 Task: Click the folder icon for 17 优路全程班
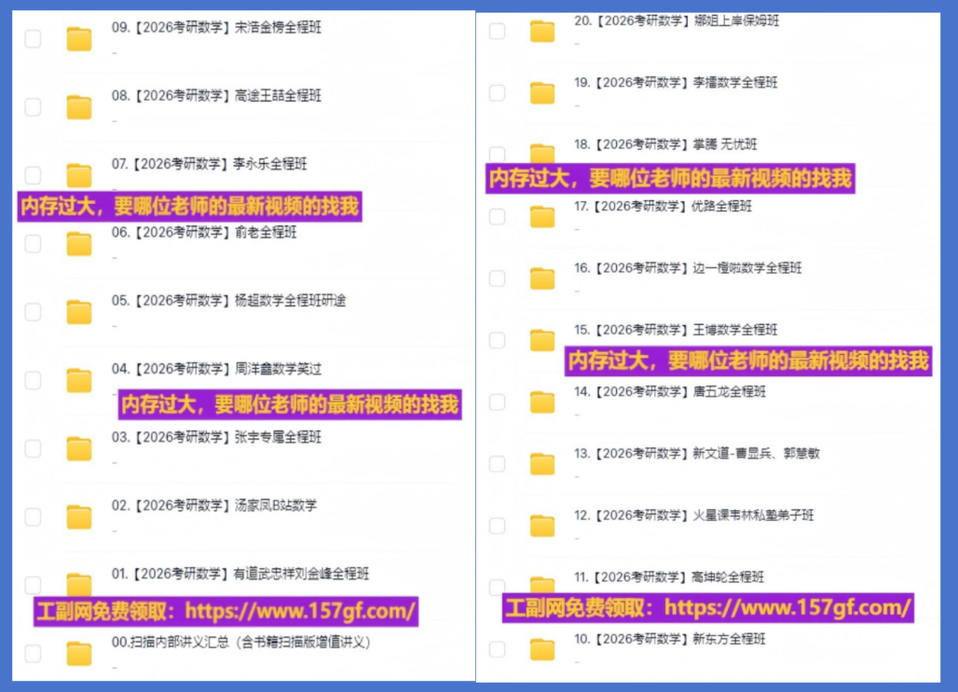point(542,217)
